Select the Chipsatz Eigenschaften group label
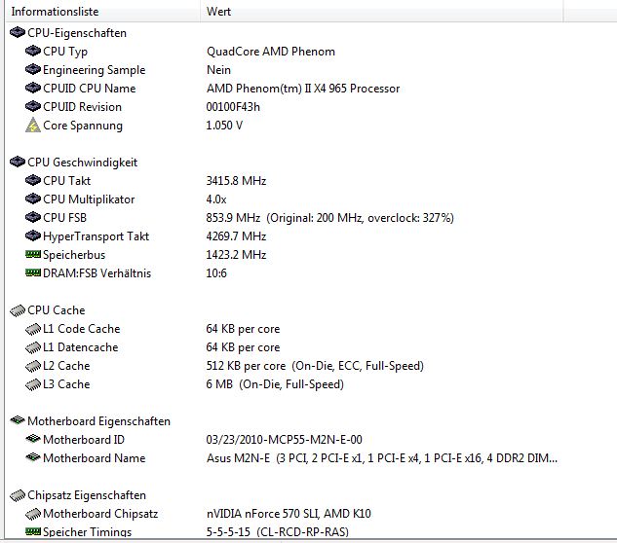 [87, 495]
